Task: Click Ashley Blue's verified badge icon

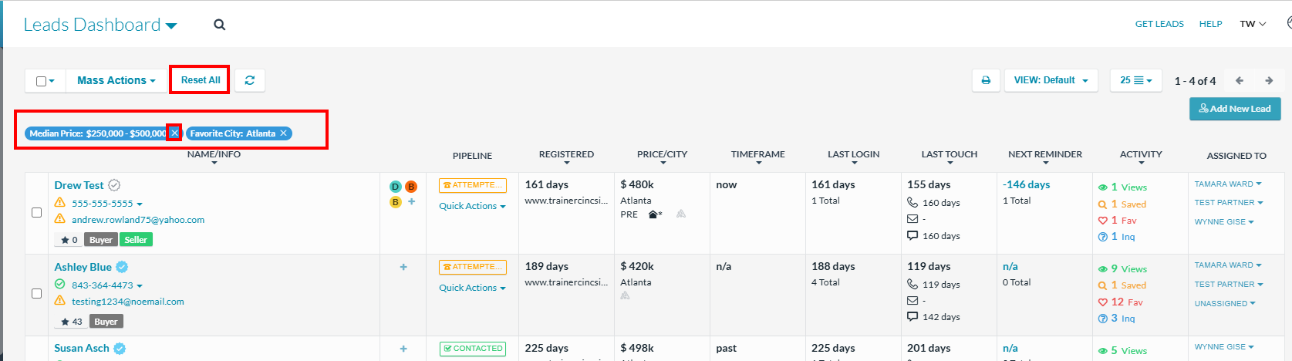Action: pyautogui.click(x=122, y=267)
